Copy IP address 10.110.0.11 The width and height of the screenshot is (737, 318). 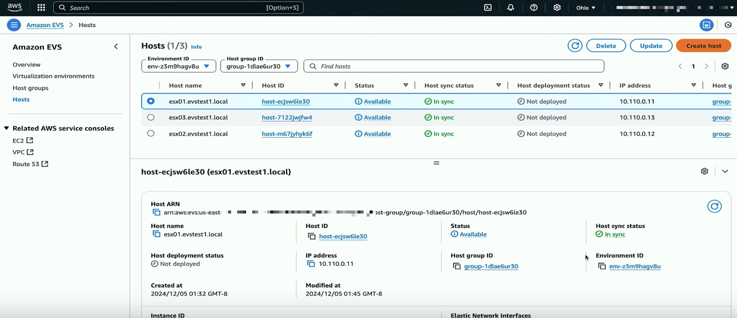311,264
